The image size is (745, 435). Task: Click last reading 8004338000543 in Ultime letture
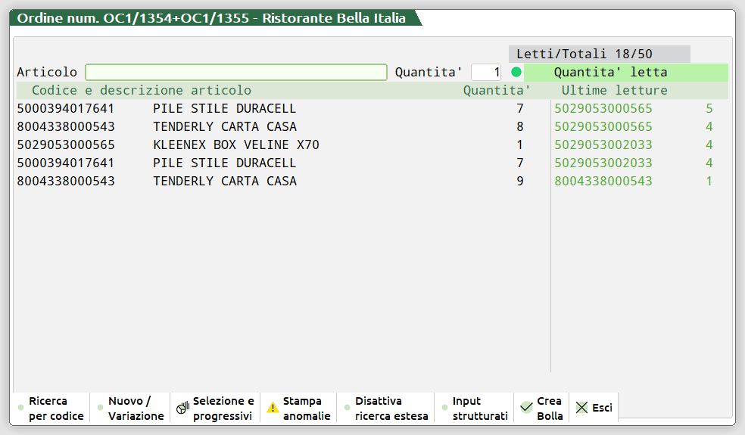coord(603,181)
